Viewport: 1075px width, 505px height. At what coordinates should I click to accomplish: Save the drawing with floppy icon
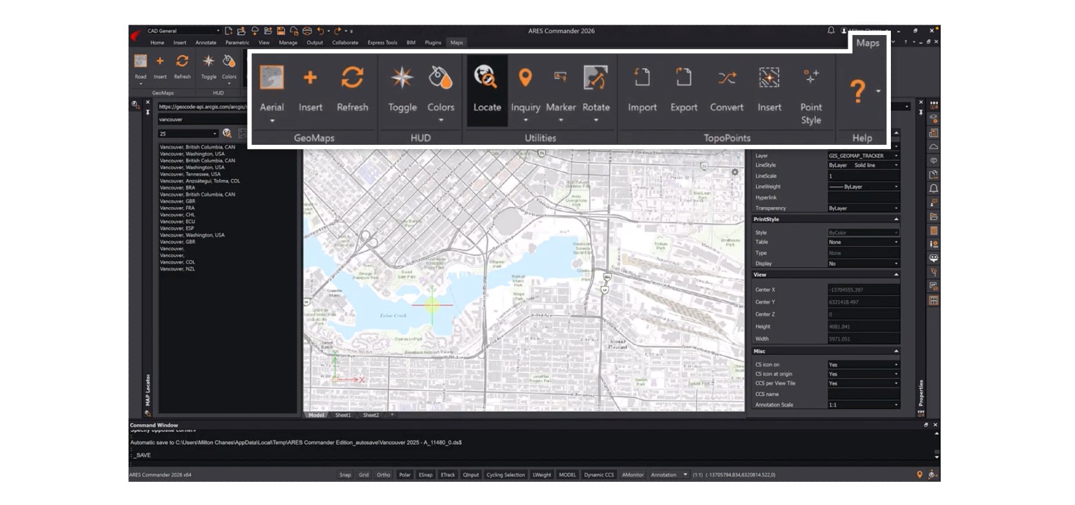[281, 31]
